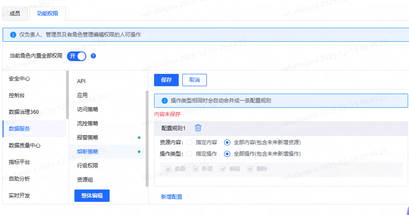Click the info icon in the 仅负责人 notice

(x=13, y=35)
